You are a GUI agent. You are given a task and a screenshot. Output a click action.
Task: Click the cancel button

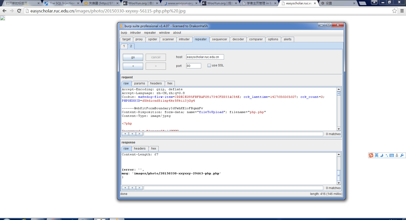[x=156, y=57]
